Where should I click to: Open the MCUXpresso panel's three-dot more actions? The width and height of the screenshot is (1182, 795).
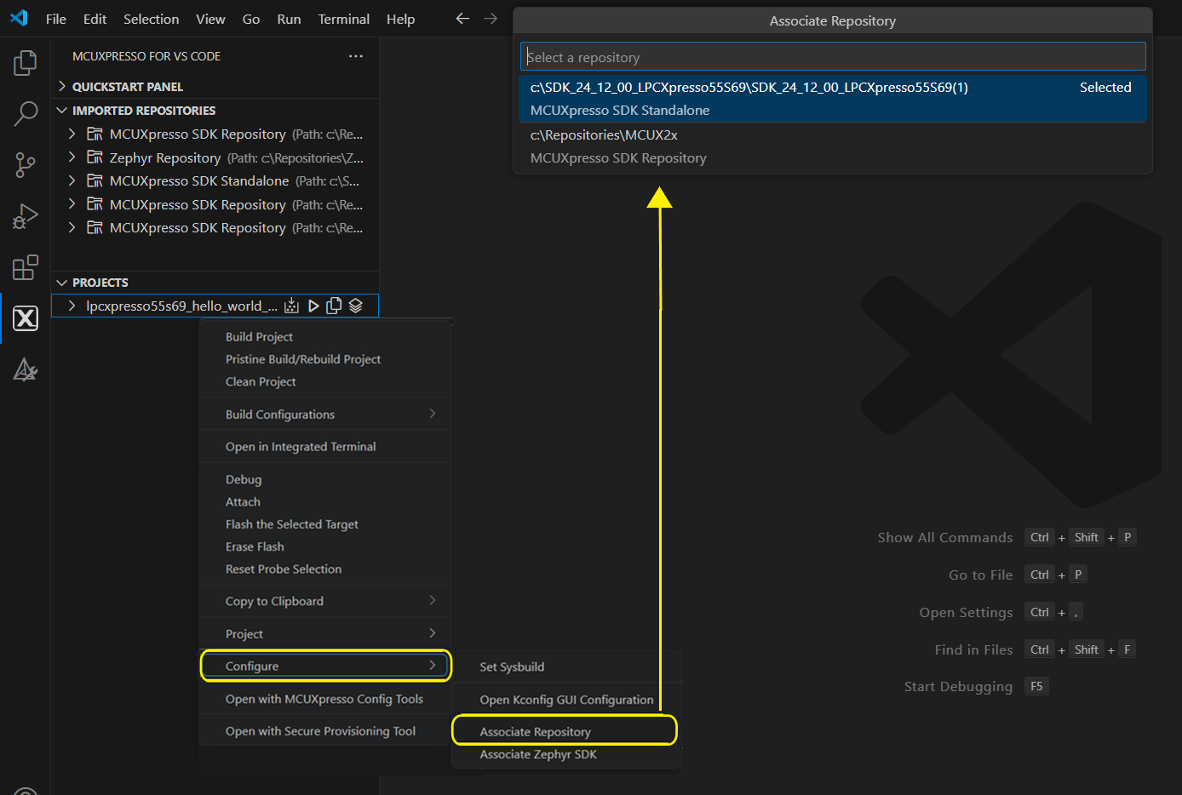tap(356, 56)
